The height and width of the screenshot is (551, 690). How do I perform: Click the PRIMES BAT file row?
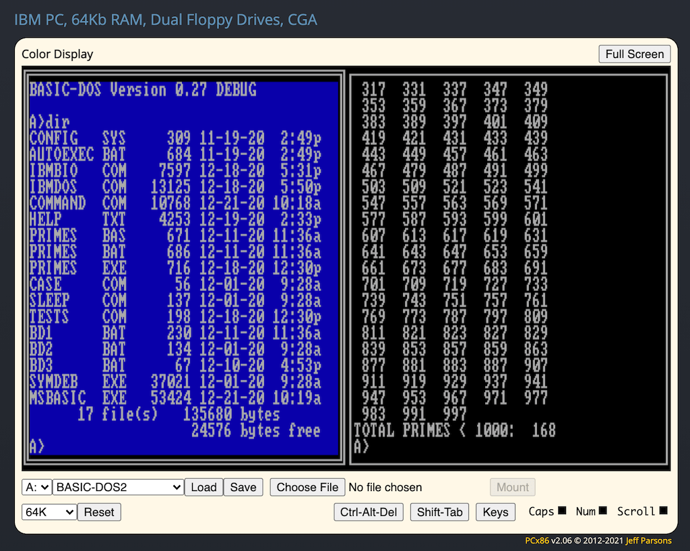175,252
